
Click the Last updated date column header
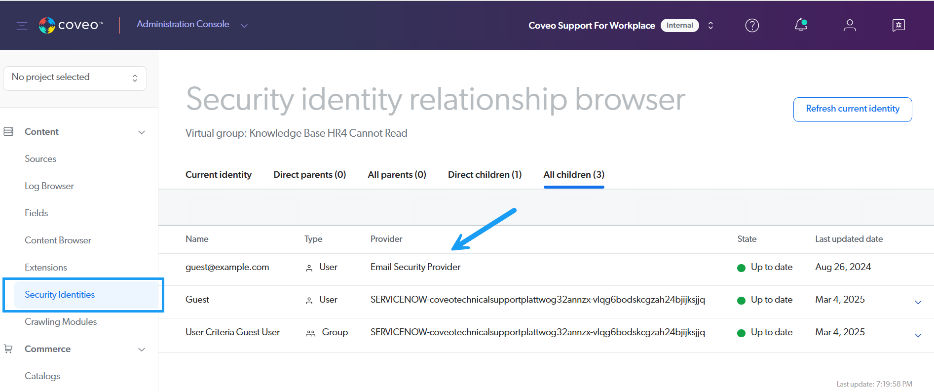click(x=849, y=239)
